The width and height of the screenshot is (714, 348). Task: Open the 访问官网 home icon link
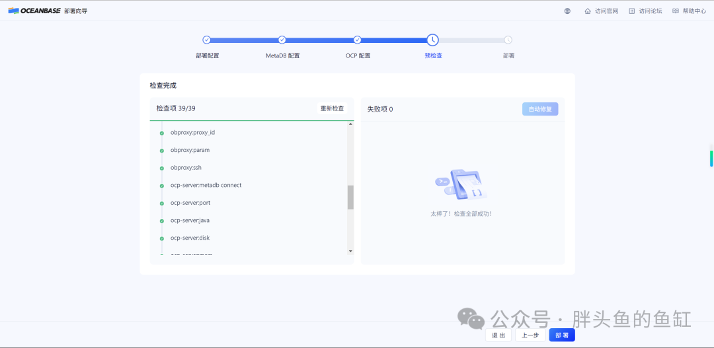pyautogui.click(x=588, y=11)
